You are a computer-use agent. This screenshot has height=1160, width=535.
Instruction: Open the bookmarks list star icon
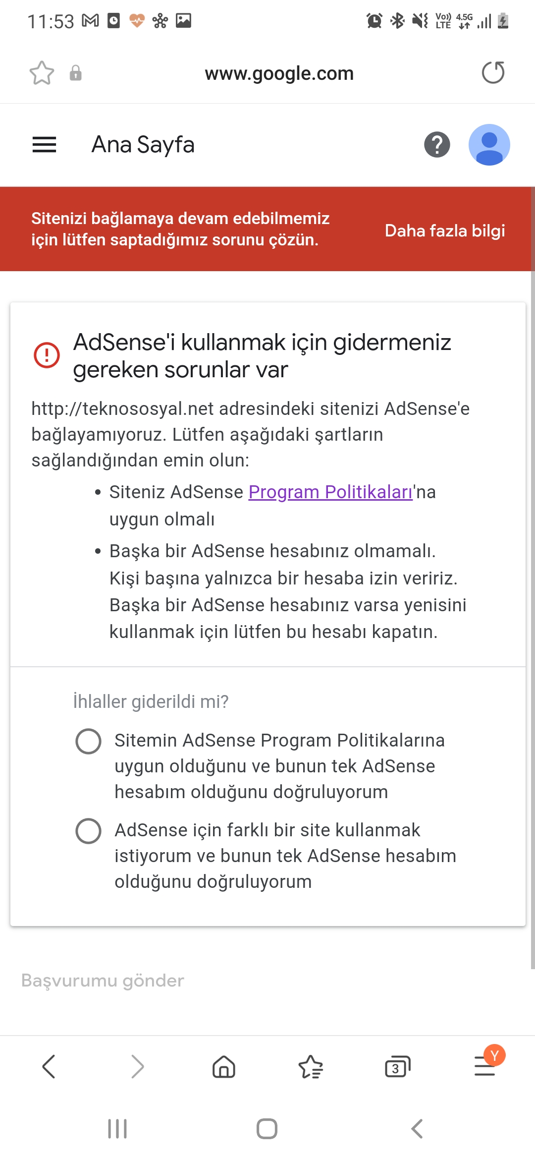coord(311,1067)
